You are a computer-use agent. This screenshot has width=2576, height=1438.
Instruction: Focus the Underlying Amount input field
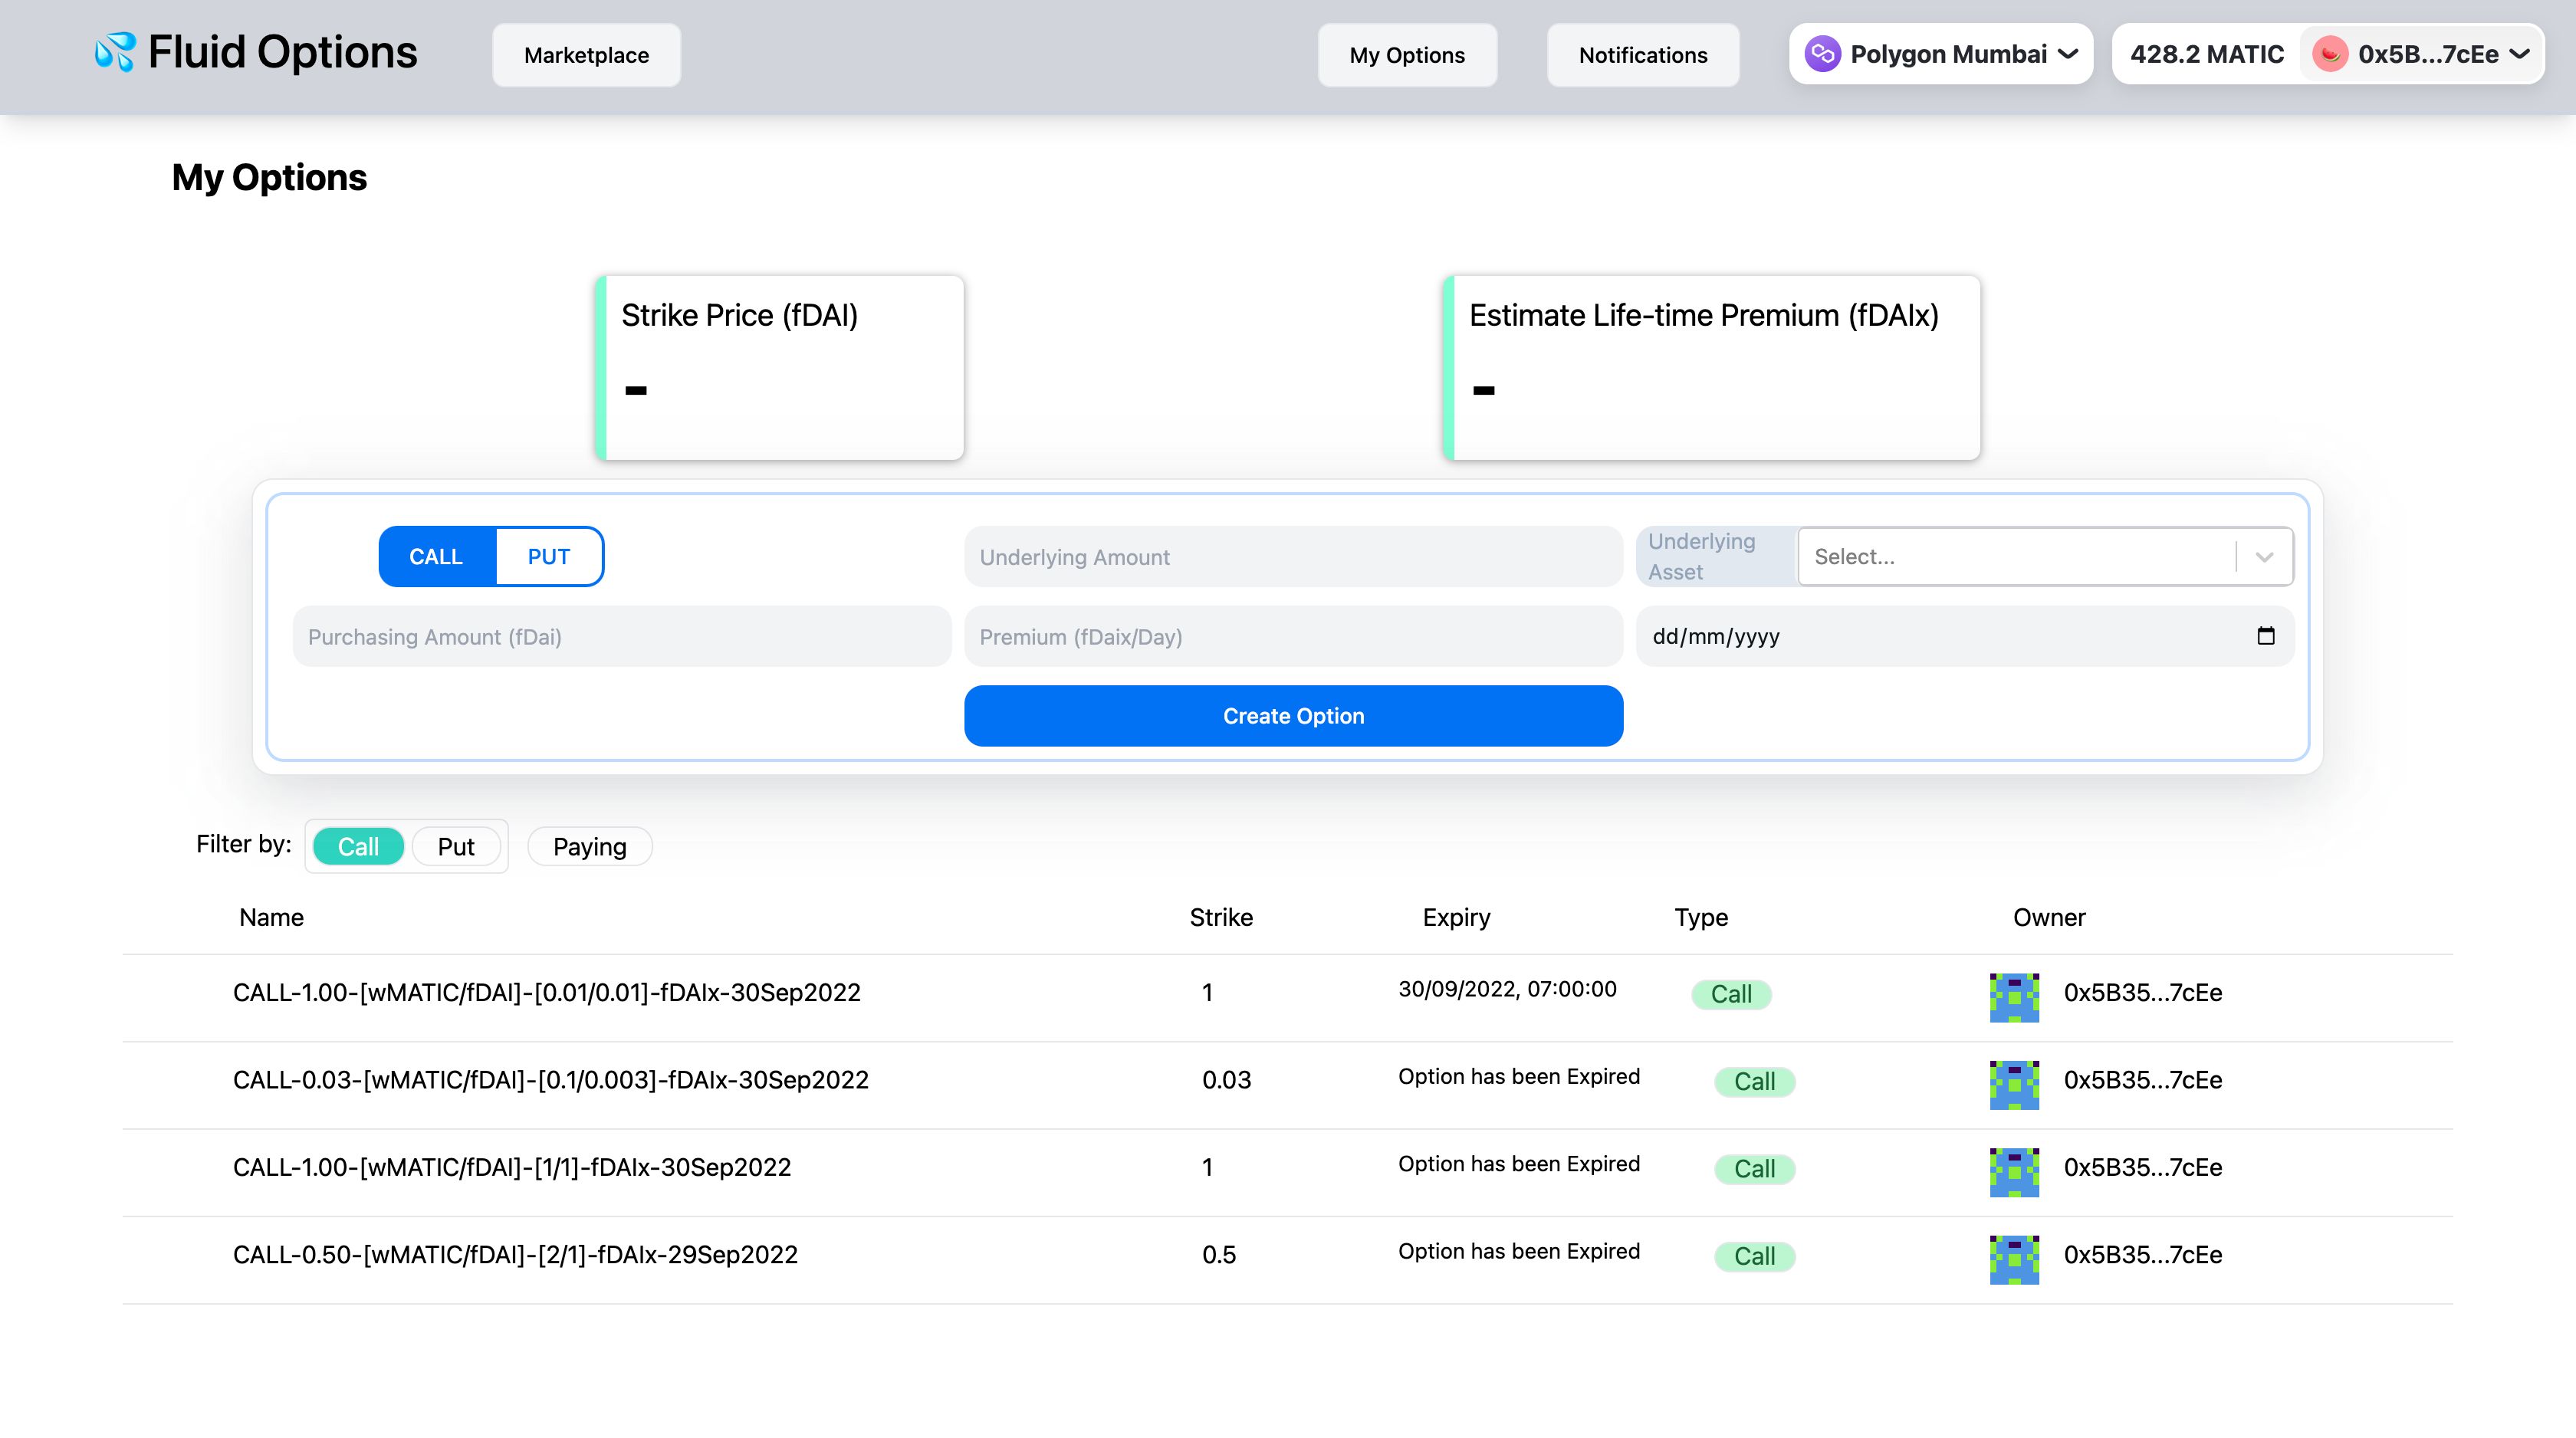(x=1293, y=556)
